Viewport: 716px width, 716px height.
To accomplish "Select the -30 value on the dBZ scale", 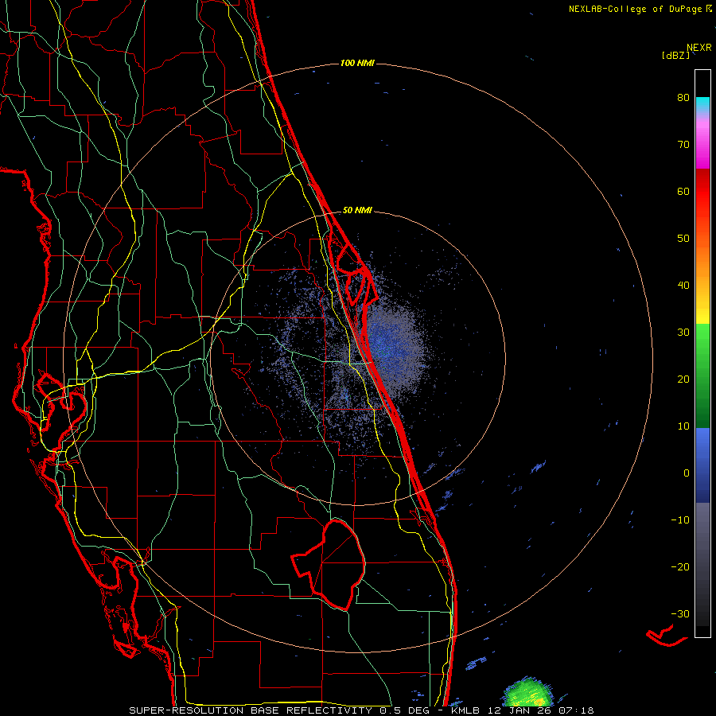I will pyautogui.click(x=680, y=613).
